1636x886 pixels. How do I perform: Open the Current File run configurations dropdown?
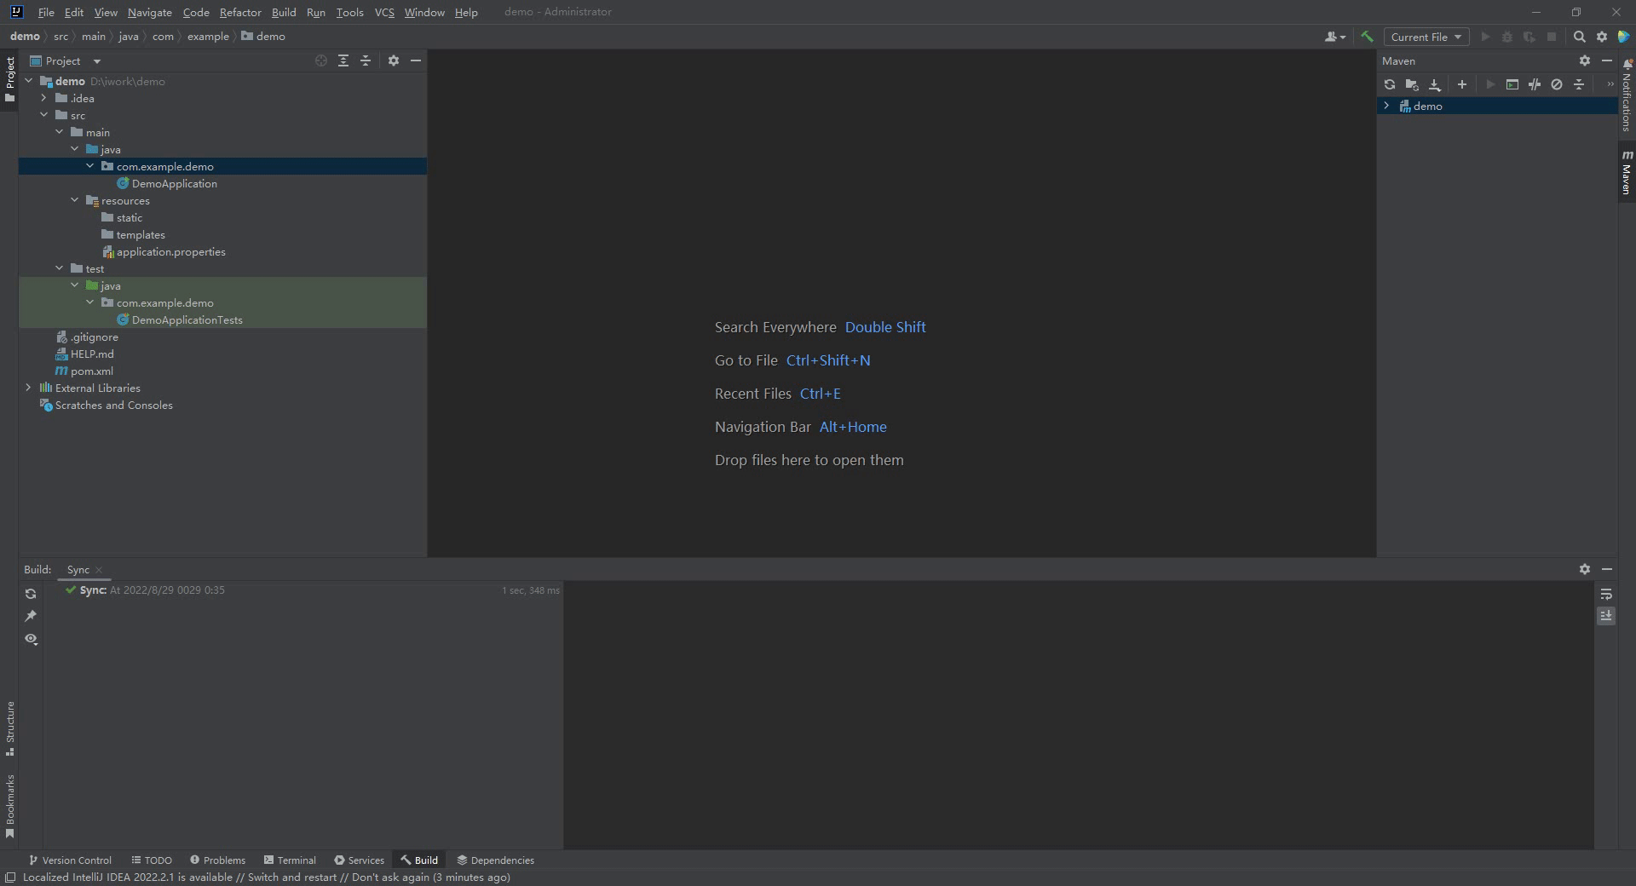(x=1426, y=37)
